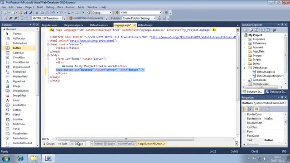This screenshot has height=163, width=290.
Task: Open the File menu
Action: click(x=4, y=7)
